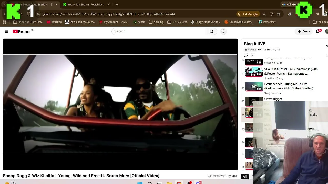Open the Create button menu

[304, 31]
